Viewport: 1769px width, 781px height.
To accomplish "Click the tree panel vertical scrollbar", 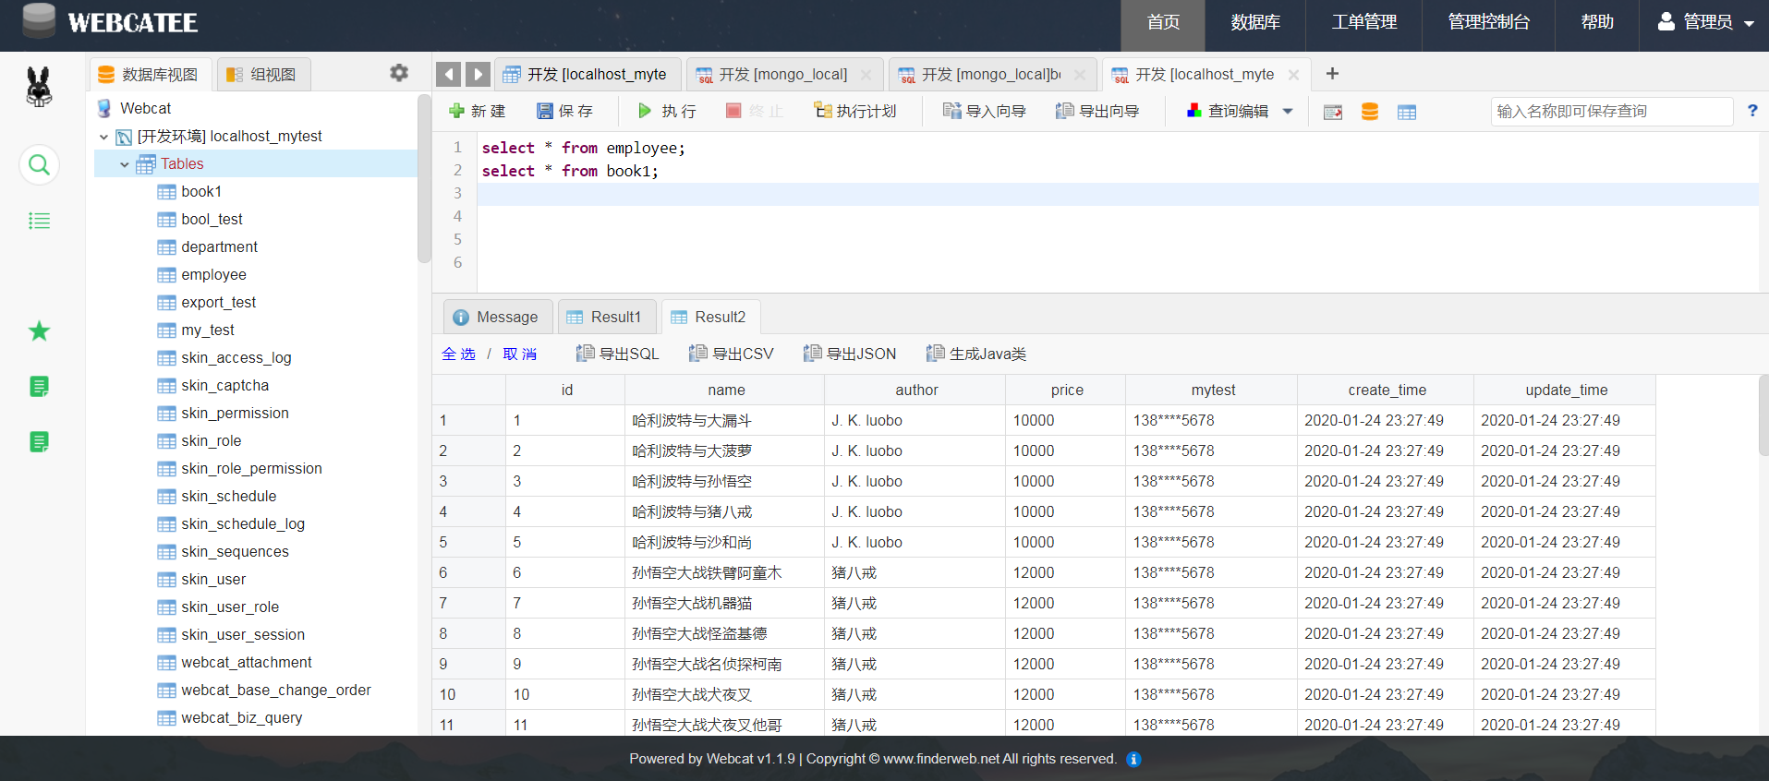I will (x=424, y=178).
